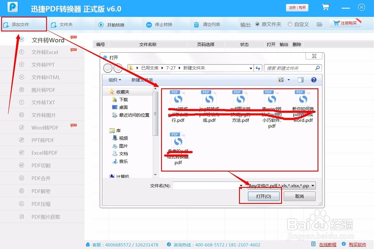Screen dimensions: 374x249
Task: Expand the address path dropdown arrow
Action: pos(251,68)
